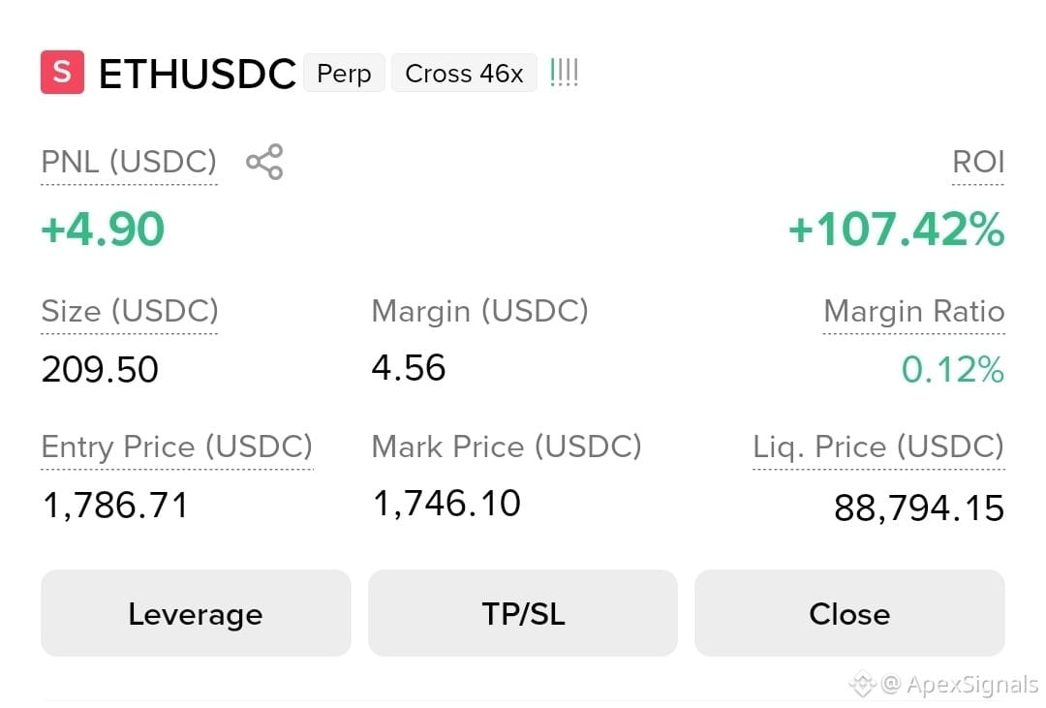Tap the Entry Price (USDC) label
The height and width of the screenshot is (708, 1046).
[177, 447]
